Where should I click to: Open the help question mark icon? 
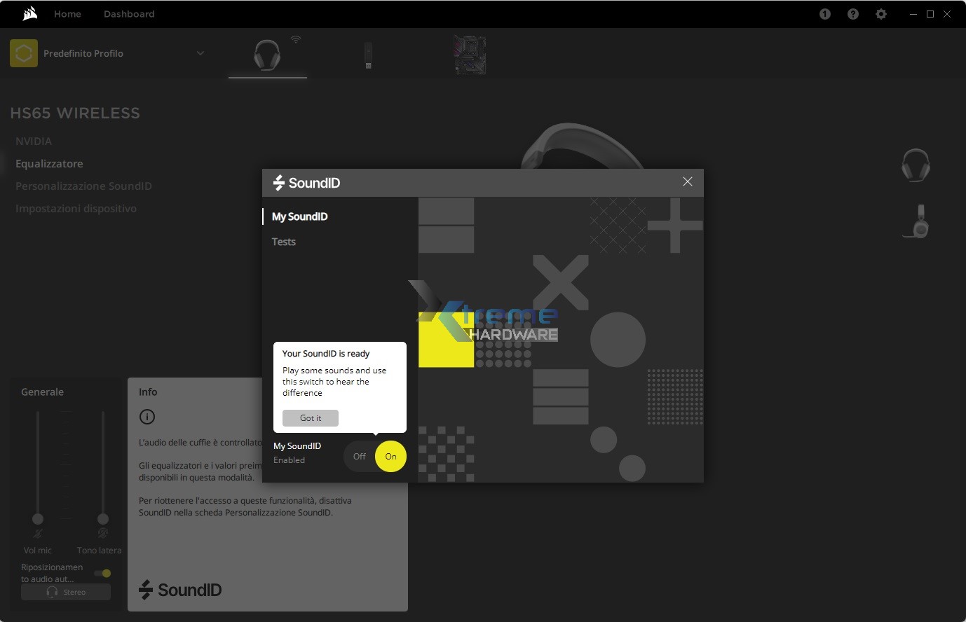853,14
